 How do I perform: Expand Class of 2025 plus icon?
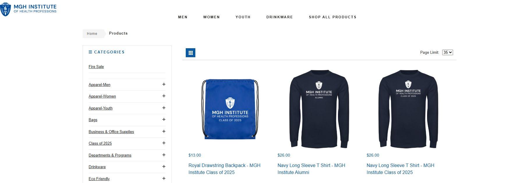click(x=164, y=143)
